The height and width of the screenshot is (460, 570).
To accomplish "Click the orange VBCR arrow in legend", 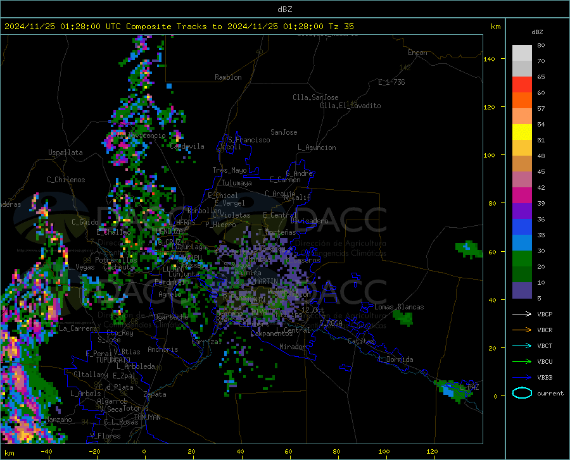I will pos(522,330).
